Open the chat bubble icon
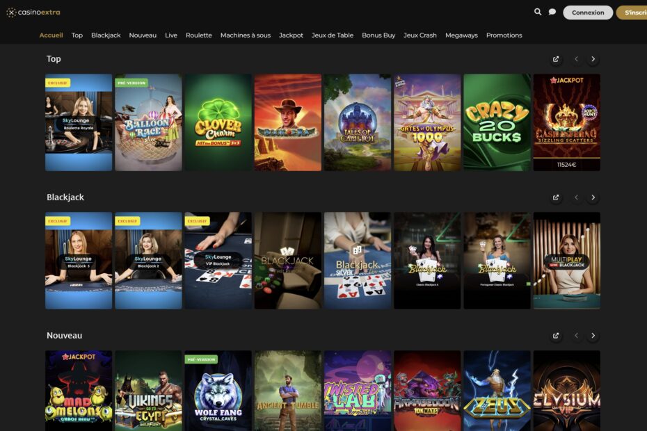The image size is (647, 431). pyautogui.click(x=552, y=12)
